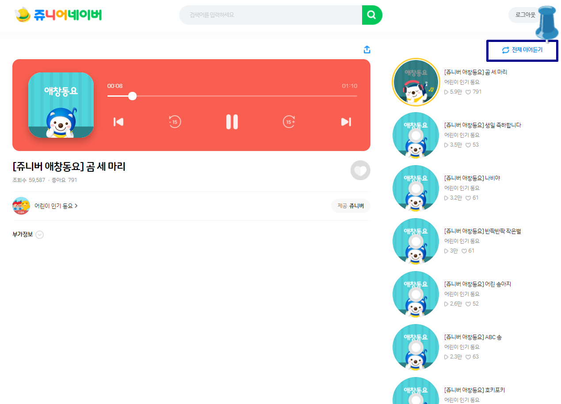Open playlist title 호키포키
561x404 pixels.
coord(475,390)
